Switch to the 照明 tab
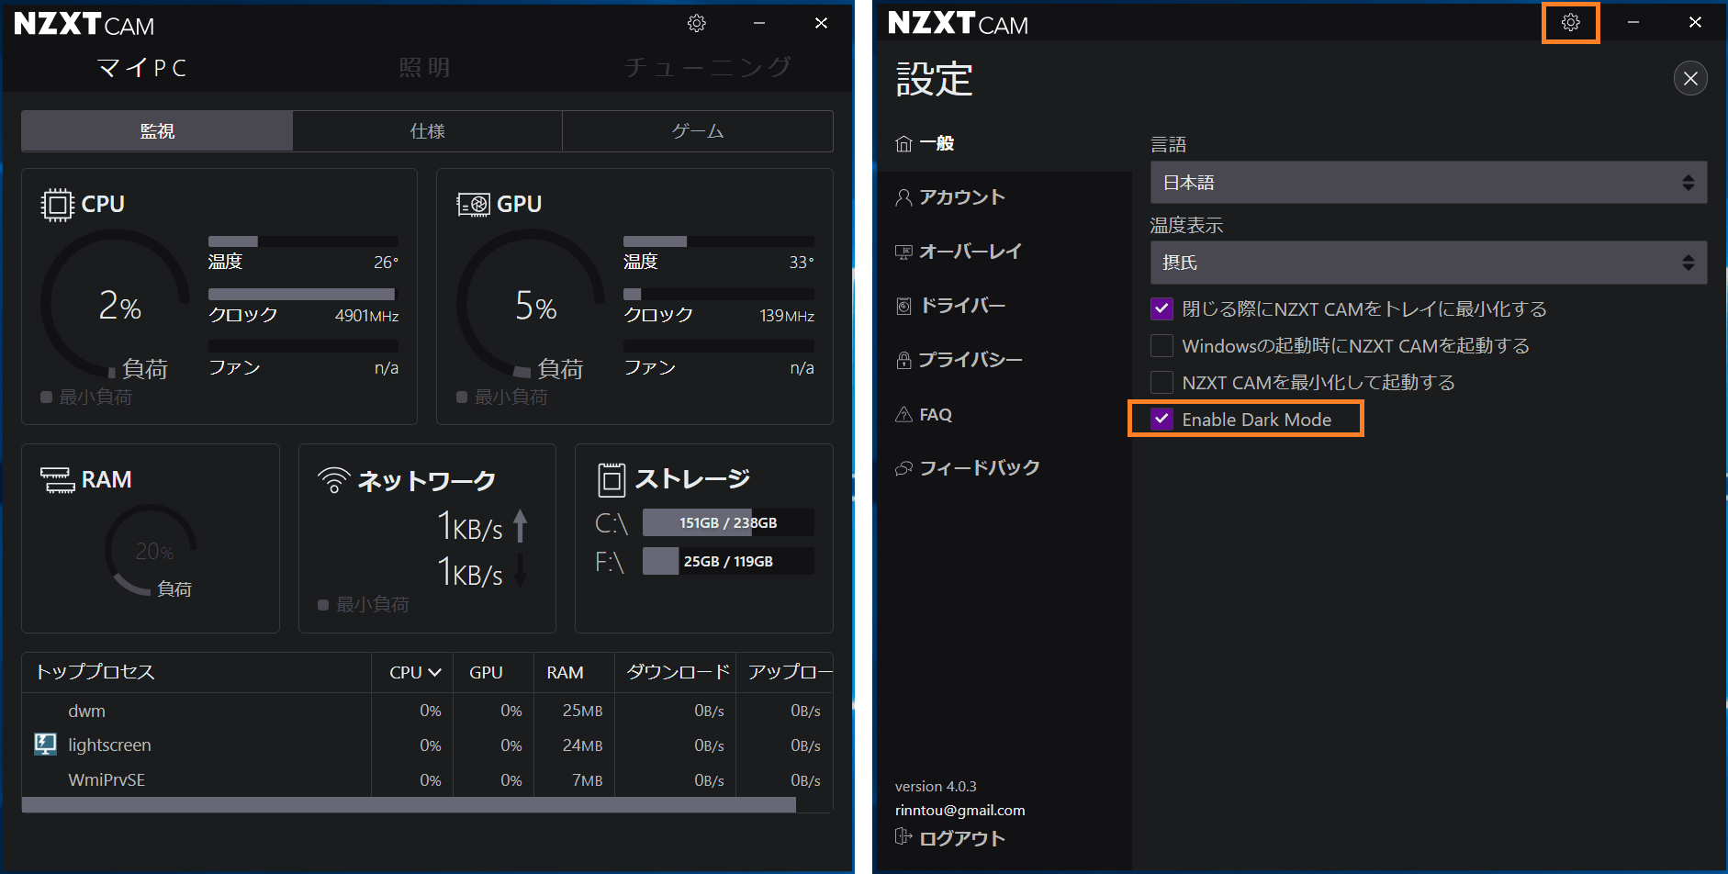 click(424, 68)
